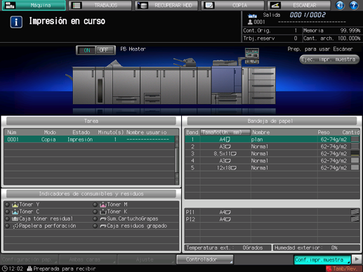Click Papelera perforación indicator circle

(7, 226)
